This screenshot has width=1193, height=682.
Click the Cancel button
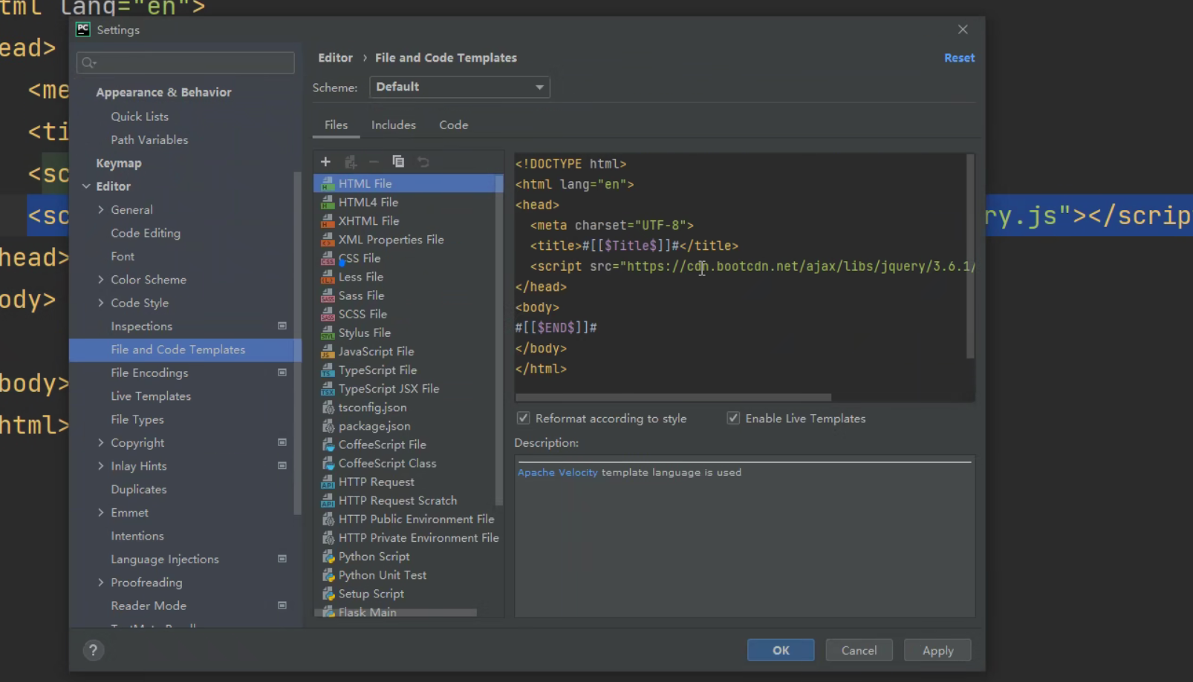click(859, 650)
